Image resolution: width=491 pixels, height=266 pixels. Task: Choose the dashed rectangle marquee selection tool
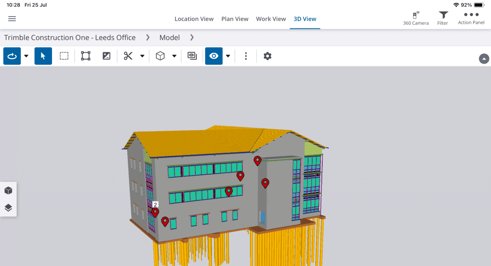(x=64, y=56)
